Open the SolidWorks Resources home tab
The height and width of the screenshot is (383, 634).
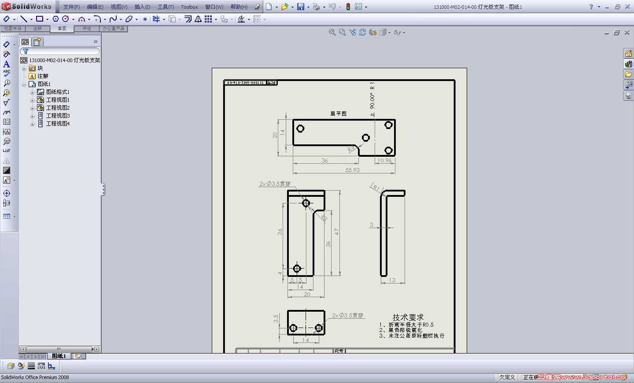click(x=628, y=53)
